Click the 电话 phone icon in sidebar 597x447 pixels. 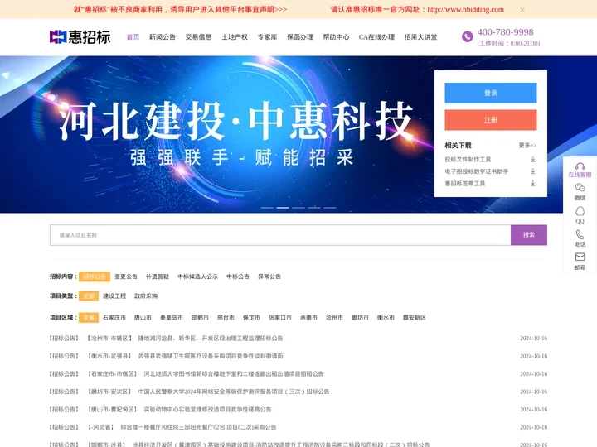tap(580, 234)
